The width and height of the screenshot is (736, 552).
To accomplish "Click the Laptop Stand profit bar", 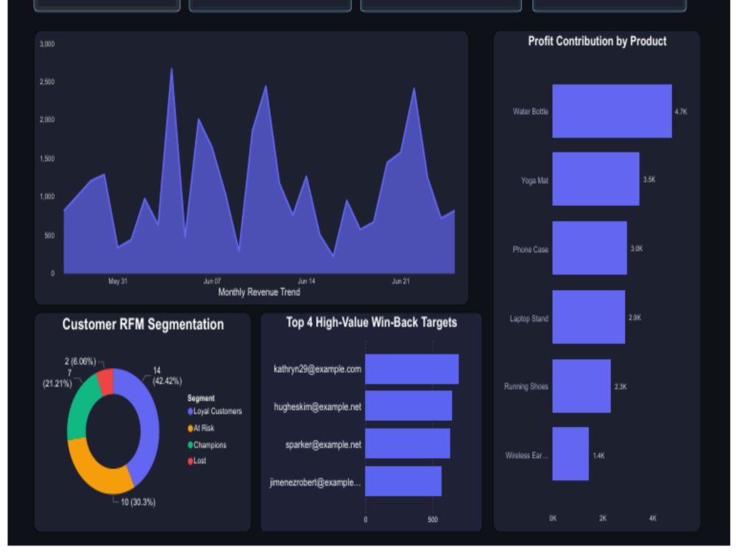I will (x=589, y=316).
